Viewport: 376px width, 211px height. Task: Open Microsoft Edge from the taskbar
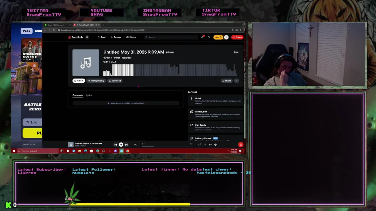pyautogui.click(x=85, y=151)
